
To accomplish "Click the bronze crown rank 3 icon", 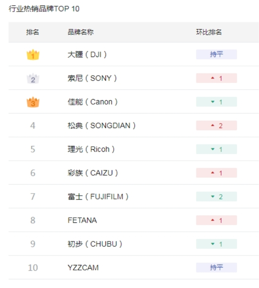I will click(x=33, y=102).
